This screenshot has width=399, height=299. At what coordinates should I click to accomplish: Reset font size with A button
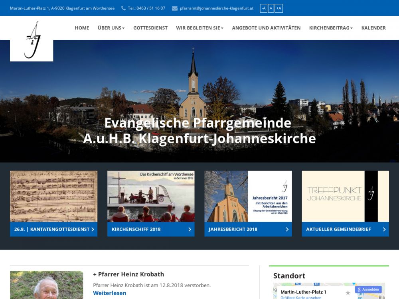(271, 8)
